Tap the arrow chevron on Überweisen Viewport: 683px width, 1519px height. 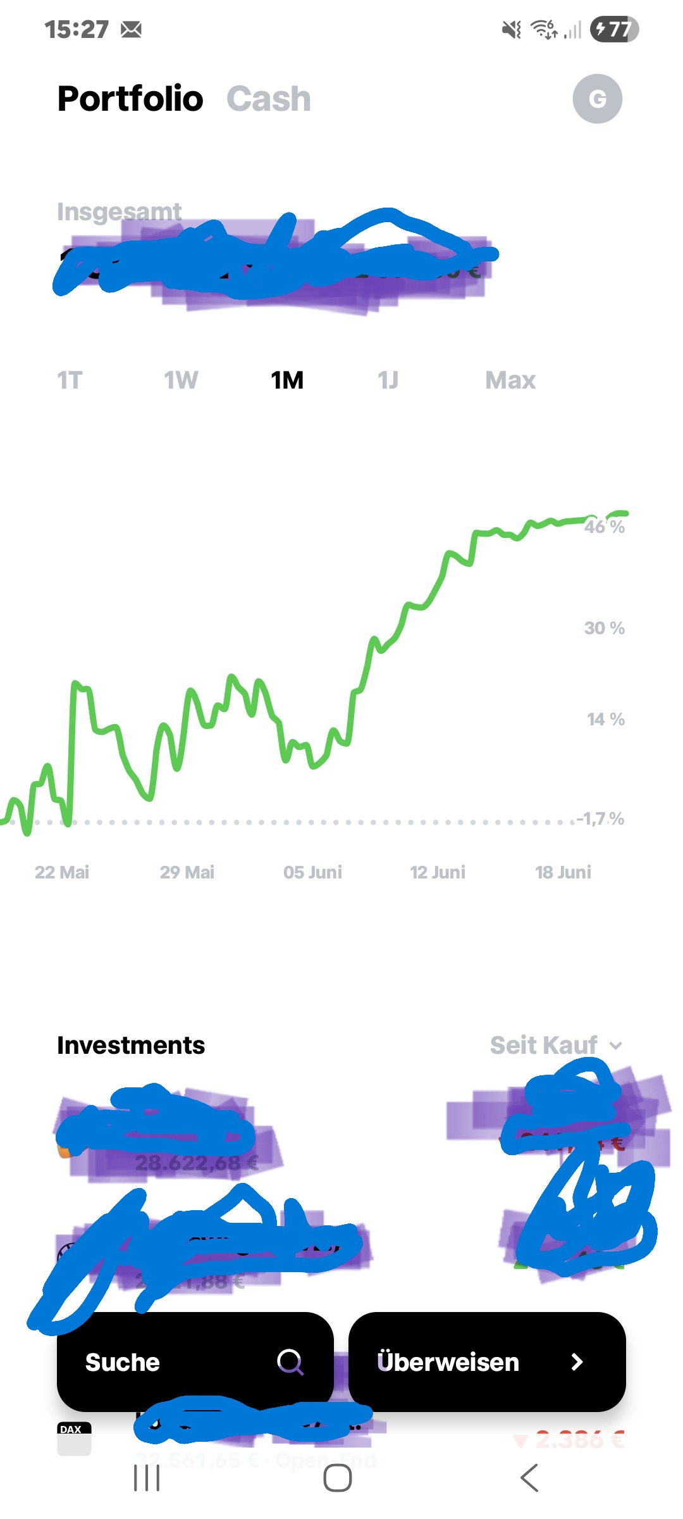click(x=576, y=1361)
